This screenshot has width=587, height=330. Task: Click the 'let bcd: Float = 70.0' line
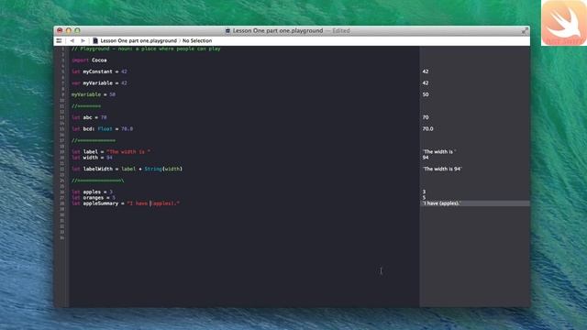click(102, 128)
